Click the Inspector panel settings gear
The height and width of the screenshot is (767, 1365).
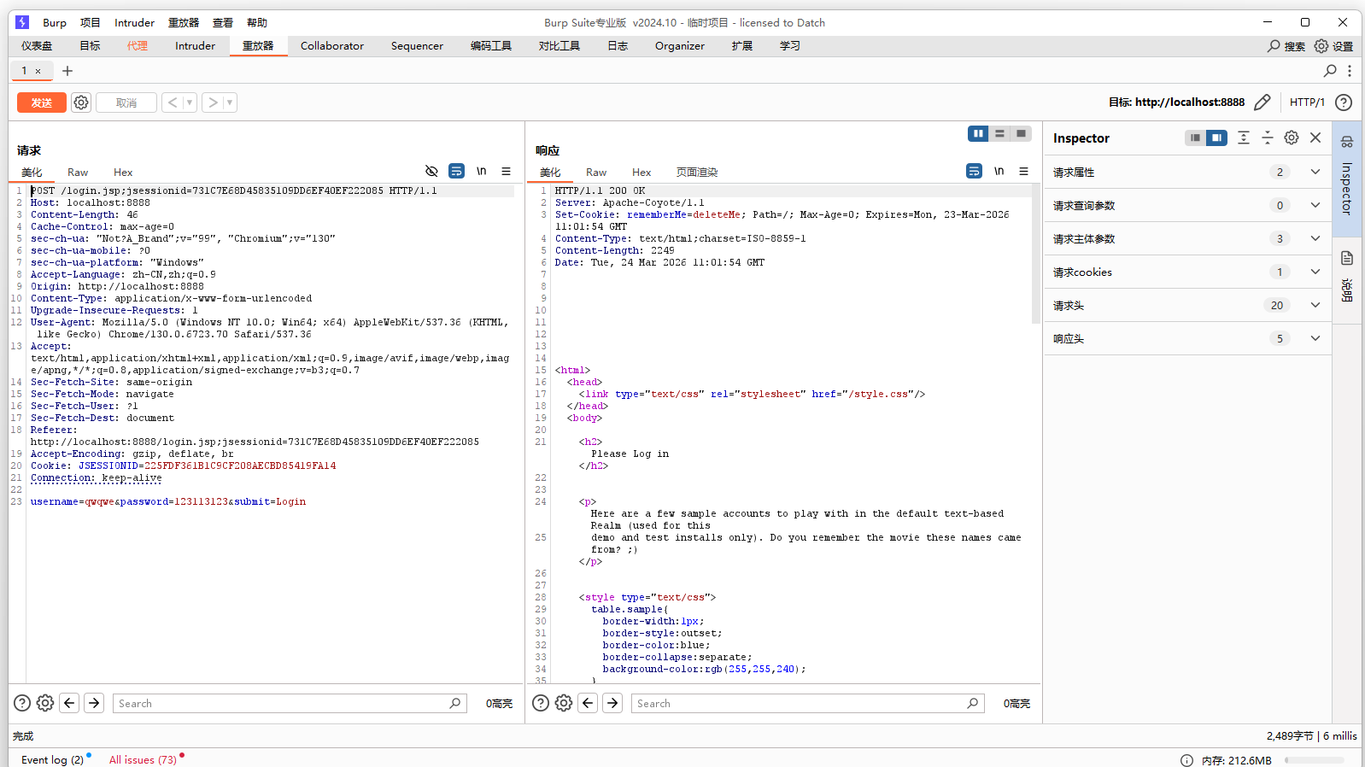tap(1291, 138)
